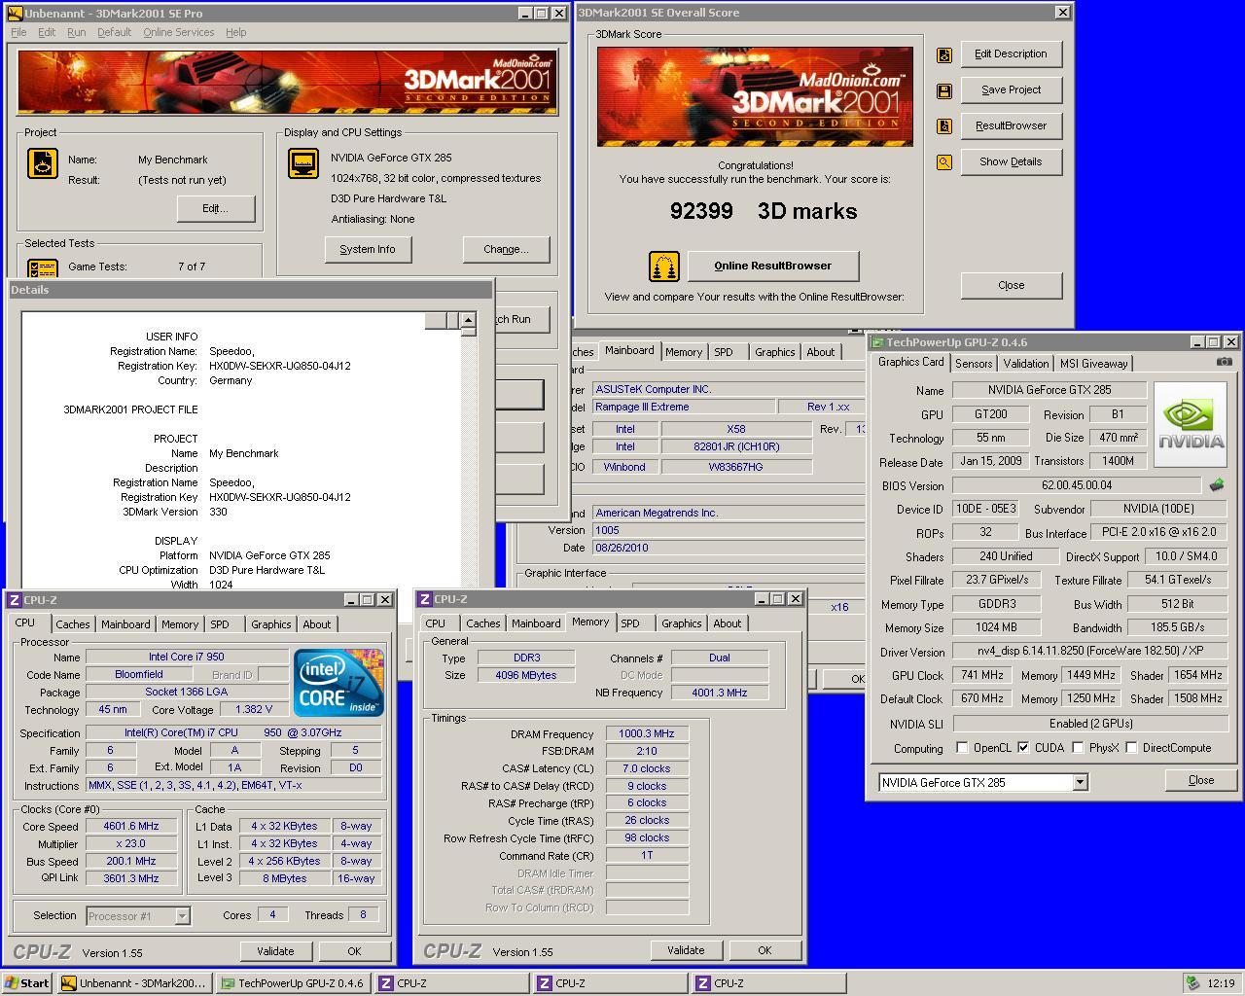Click the Details scrollbar up arrow
This screenshot has width=1245, height=996.
pos(468,320)
